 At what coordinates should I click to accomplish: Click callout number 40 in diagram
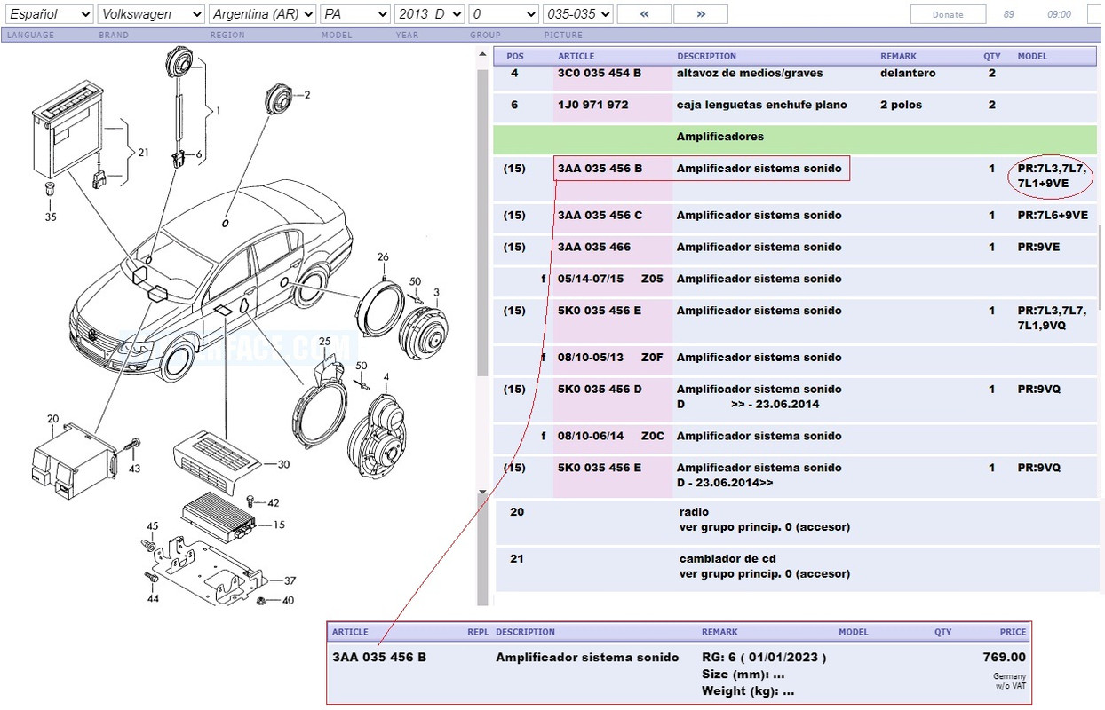[288, 601]
